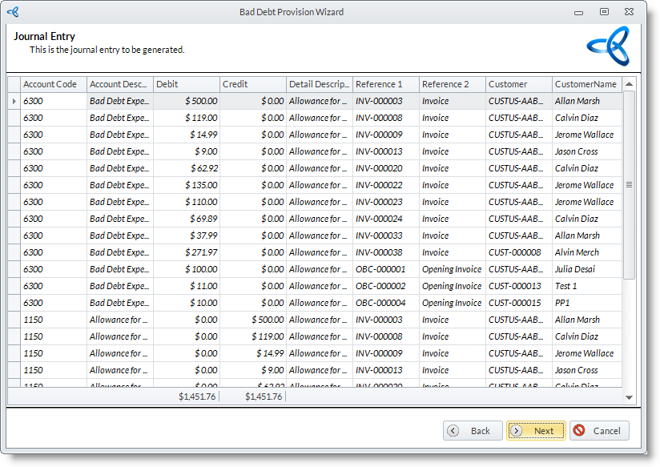Screen dimensions: 660x467
Task: Sort by the Debit column header
Action: (186, 84)
